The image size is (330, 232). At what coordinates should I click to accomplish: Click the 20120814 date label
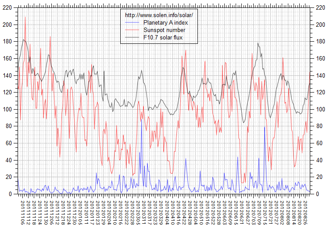click(294, 213)
